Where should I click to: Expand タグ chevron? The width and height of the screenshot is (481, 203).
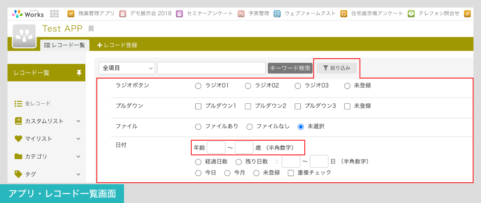click(78, 174)
